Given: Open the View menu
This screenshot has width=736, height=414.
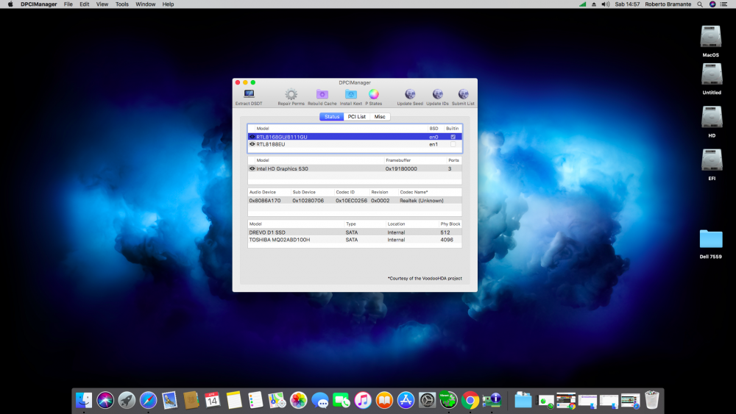Looking at the screenshot, I should (x=102, y=4).
